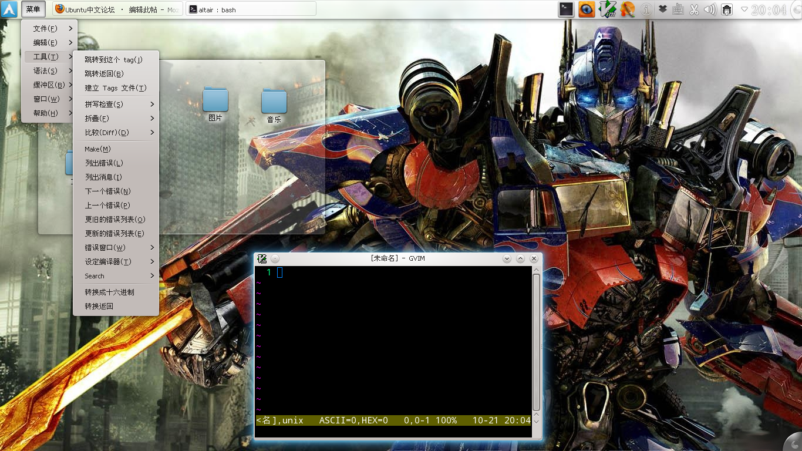Show hidden tray icons arrow
This screenshot has width=802, height=451.
click(x=744, y=9)
